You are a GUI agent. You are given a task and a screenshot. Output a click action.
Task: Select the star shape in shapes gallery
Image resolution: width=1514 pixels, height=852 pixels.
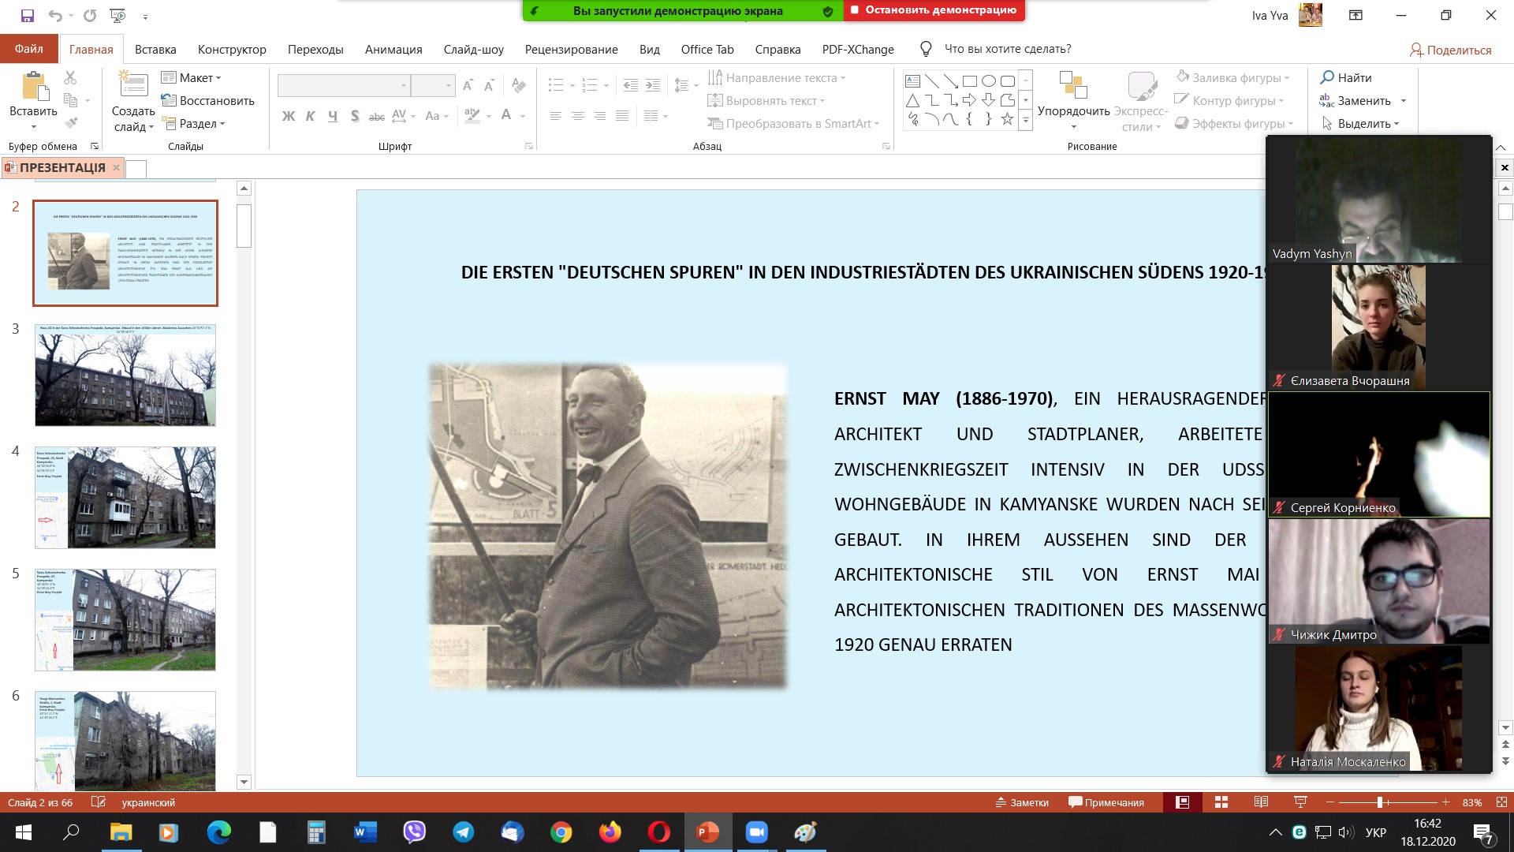1007,119
